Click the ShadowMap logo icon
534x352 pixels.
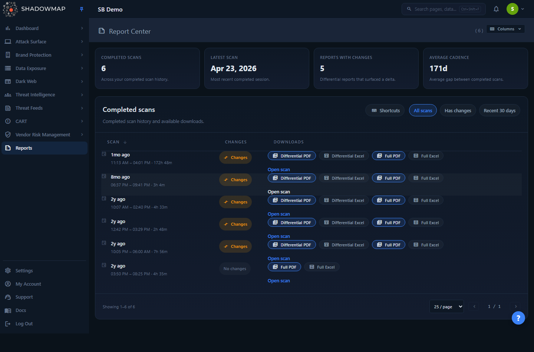tap(10, 9)
